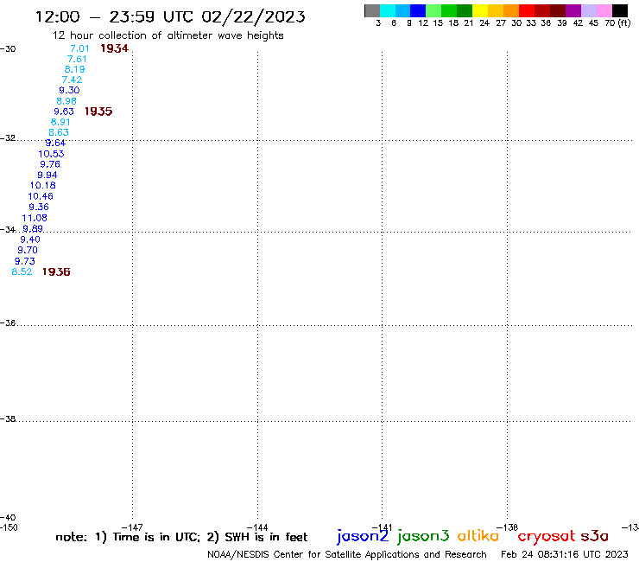This screenshot has height=562, width=639.
Task: Select the -38 latitude axis label
Action: pyautogui.click(x=8, y=419)
